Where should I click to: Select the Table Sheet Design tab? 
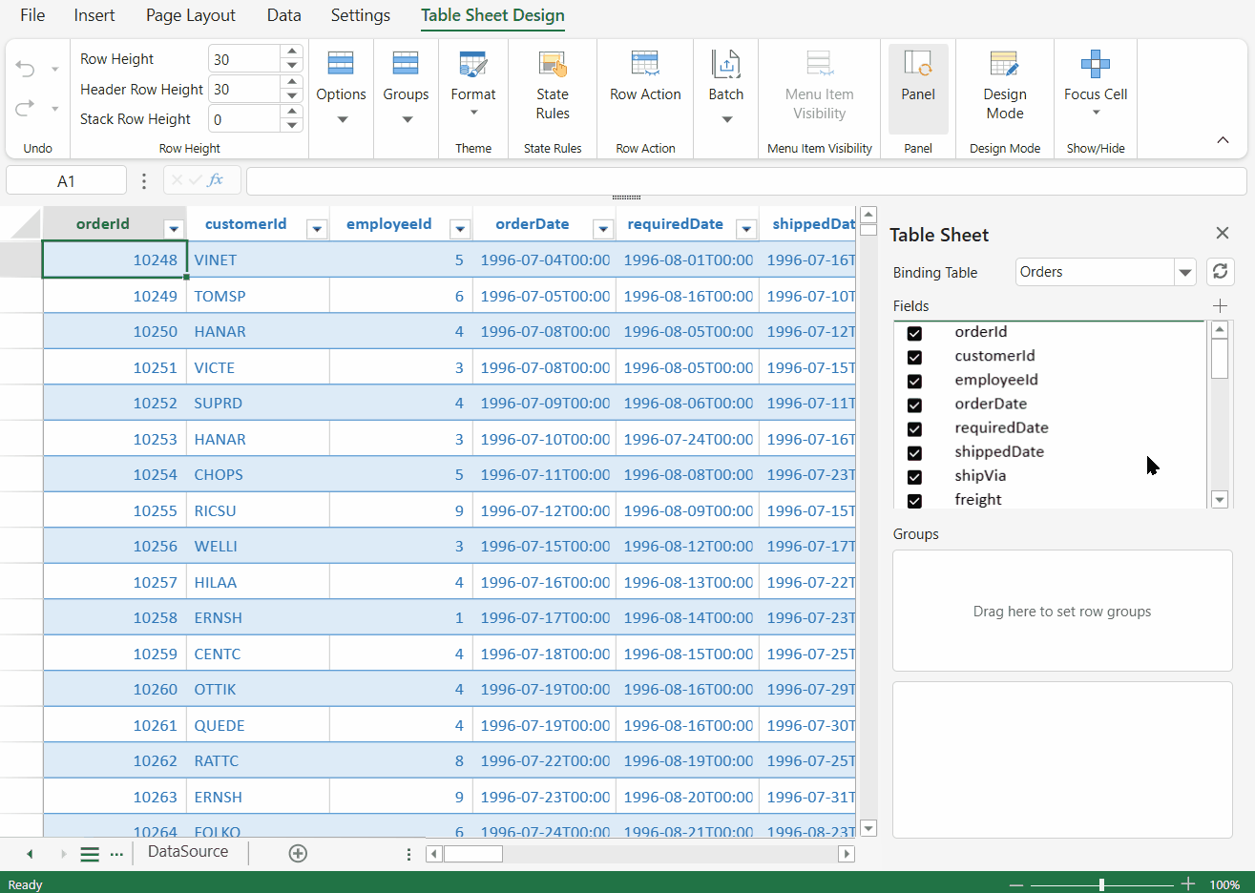point(492,15)
